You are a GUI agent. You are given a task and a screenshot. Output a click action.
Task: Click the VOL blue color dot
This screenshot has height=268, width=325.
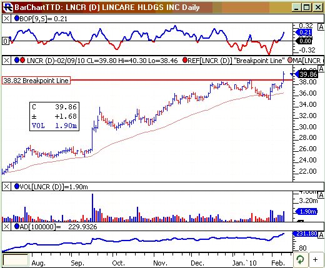[17, 187]
